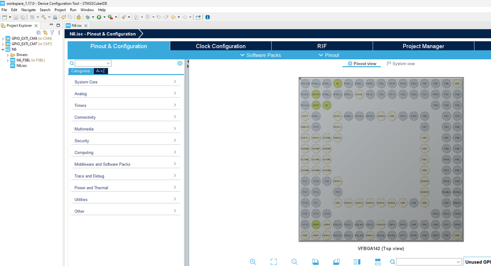491x266 pixels.
Task: Close the N6.ioc editor tab
Action: (86, 26)
